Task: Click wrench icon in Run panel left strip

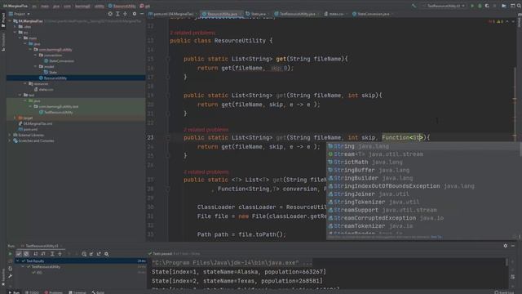Action: click(11, 276)
